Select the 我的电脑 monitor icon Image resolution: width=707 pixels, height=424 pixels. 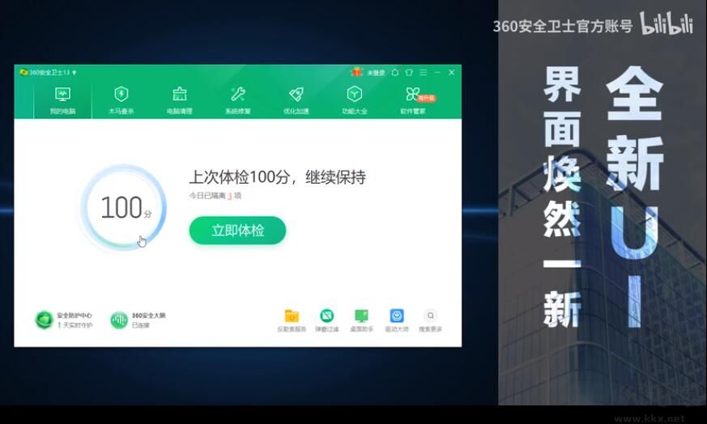[x=62, y=100]
